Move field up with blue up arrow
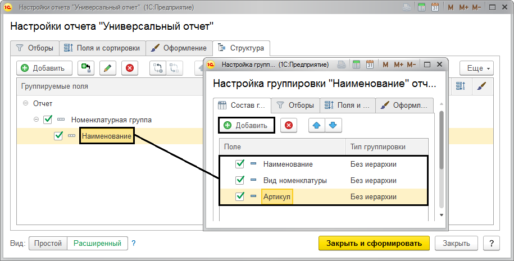The image size is (514, 261). [x=317, y=125]
